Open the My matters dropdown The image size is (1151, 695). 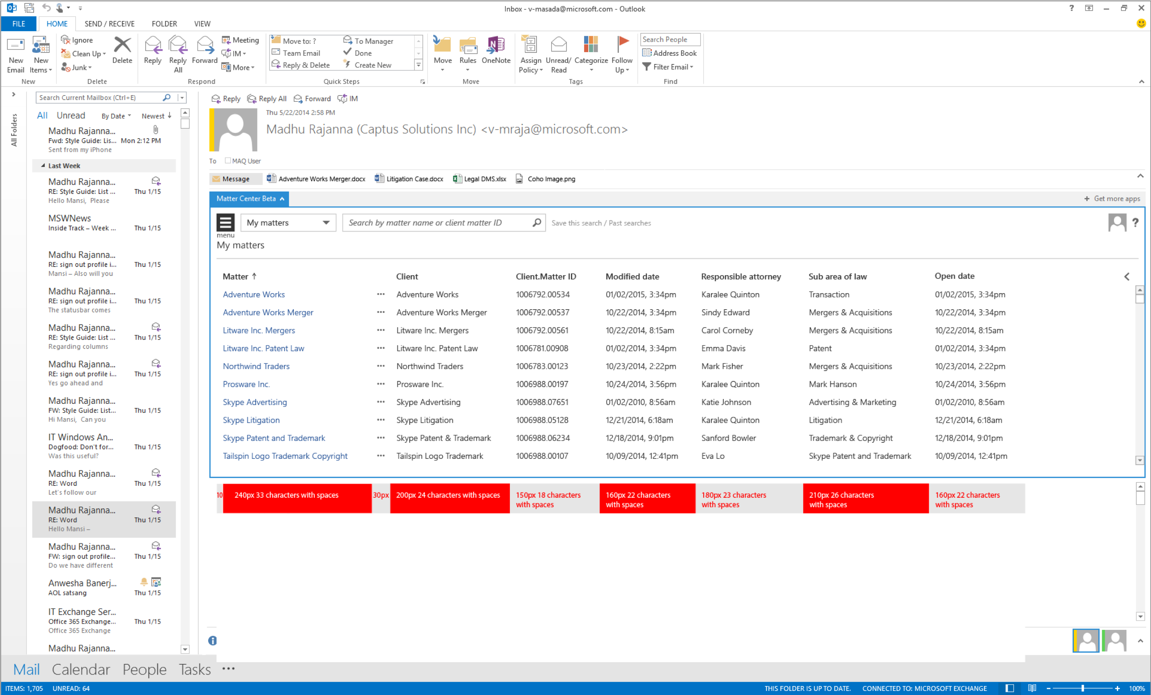point(288,223)
